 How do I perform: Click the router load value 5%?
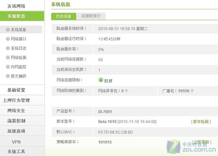pos(101,49)
